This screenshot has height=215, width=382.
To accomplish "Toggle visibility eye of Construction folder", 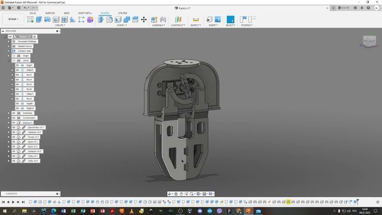I will pos(14,118).
